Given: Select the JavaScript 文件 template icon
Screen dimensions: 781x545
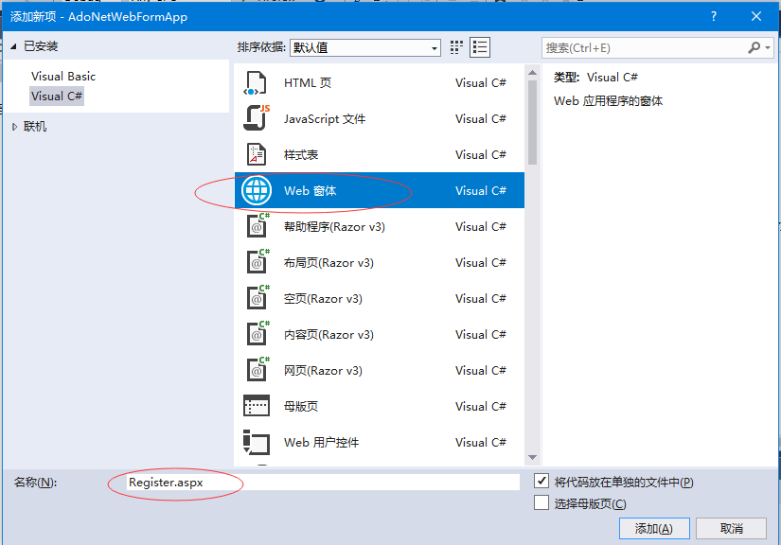Looking at the screenshot, I should click(x=256, y=119).
